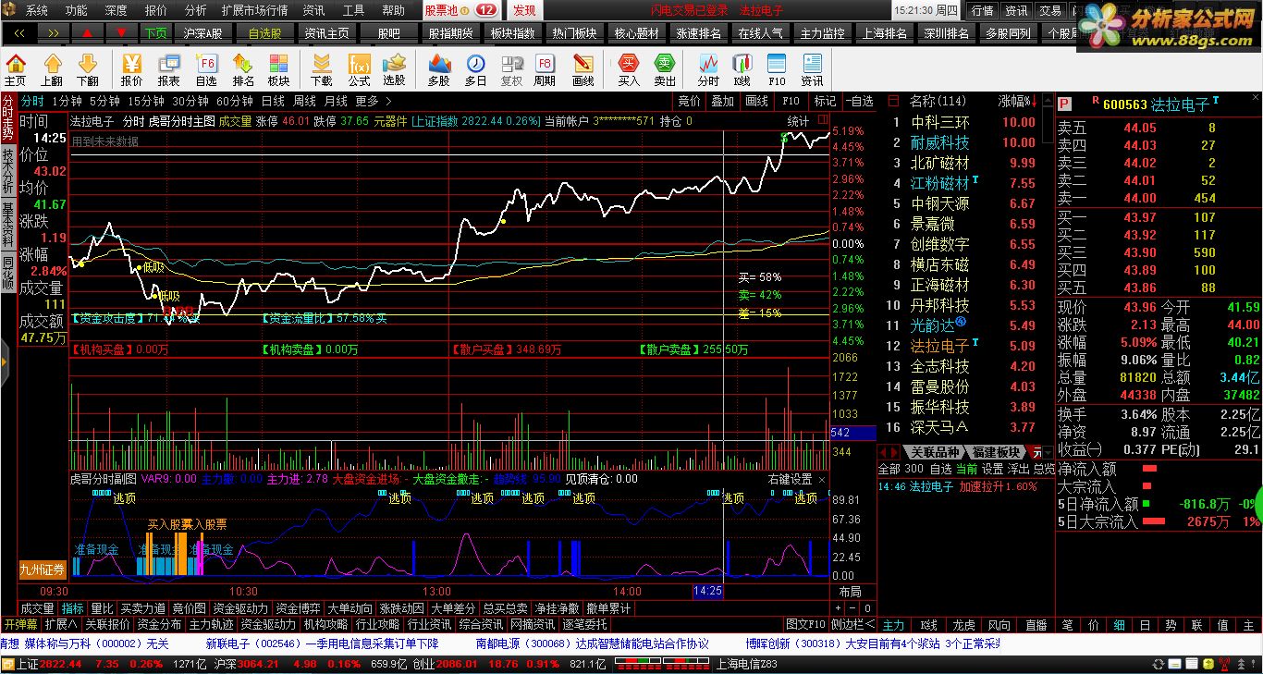Click the 沪深A股 button
1263x674 pixels.
pos(203,32)
